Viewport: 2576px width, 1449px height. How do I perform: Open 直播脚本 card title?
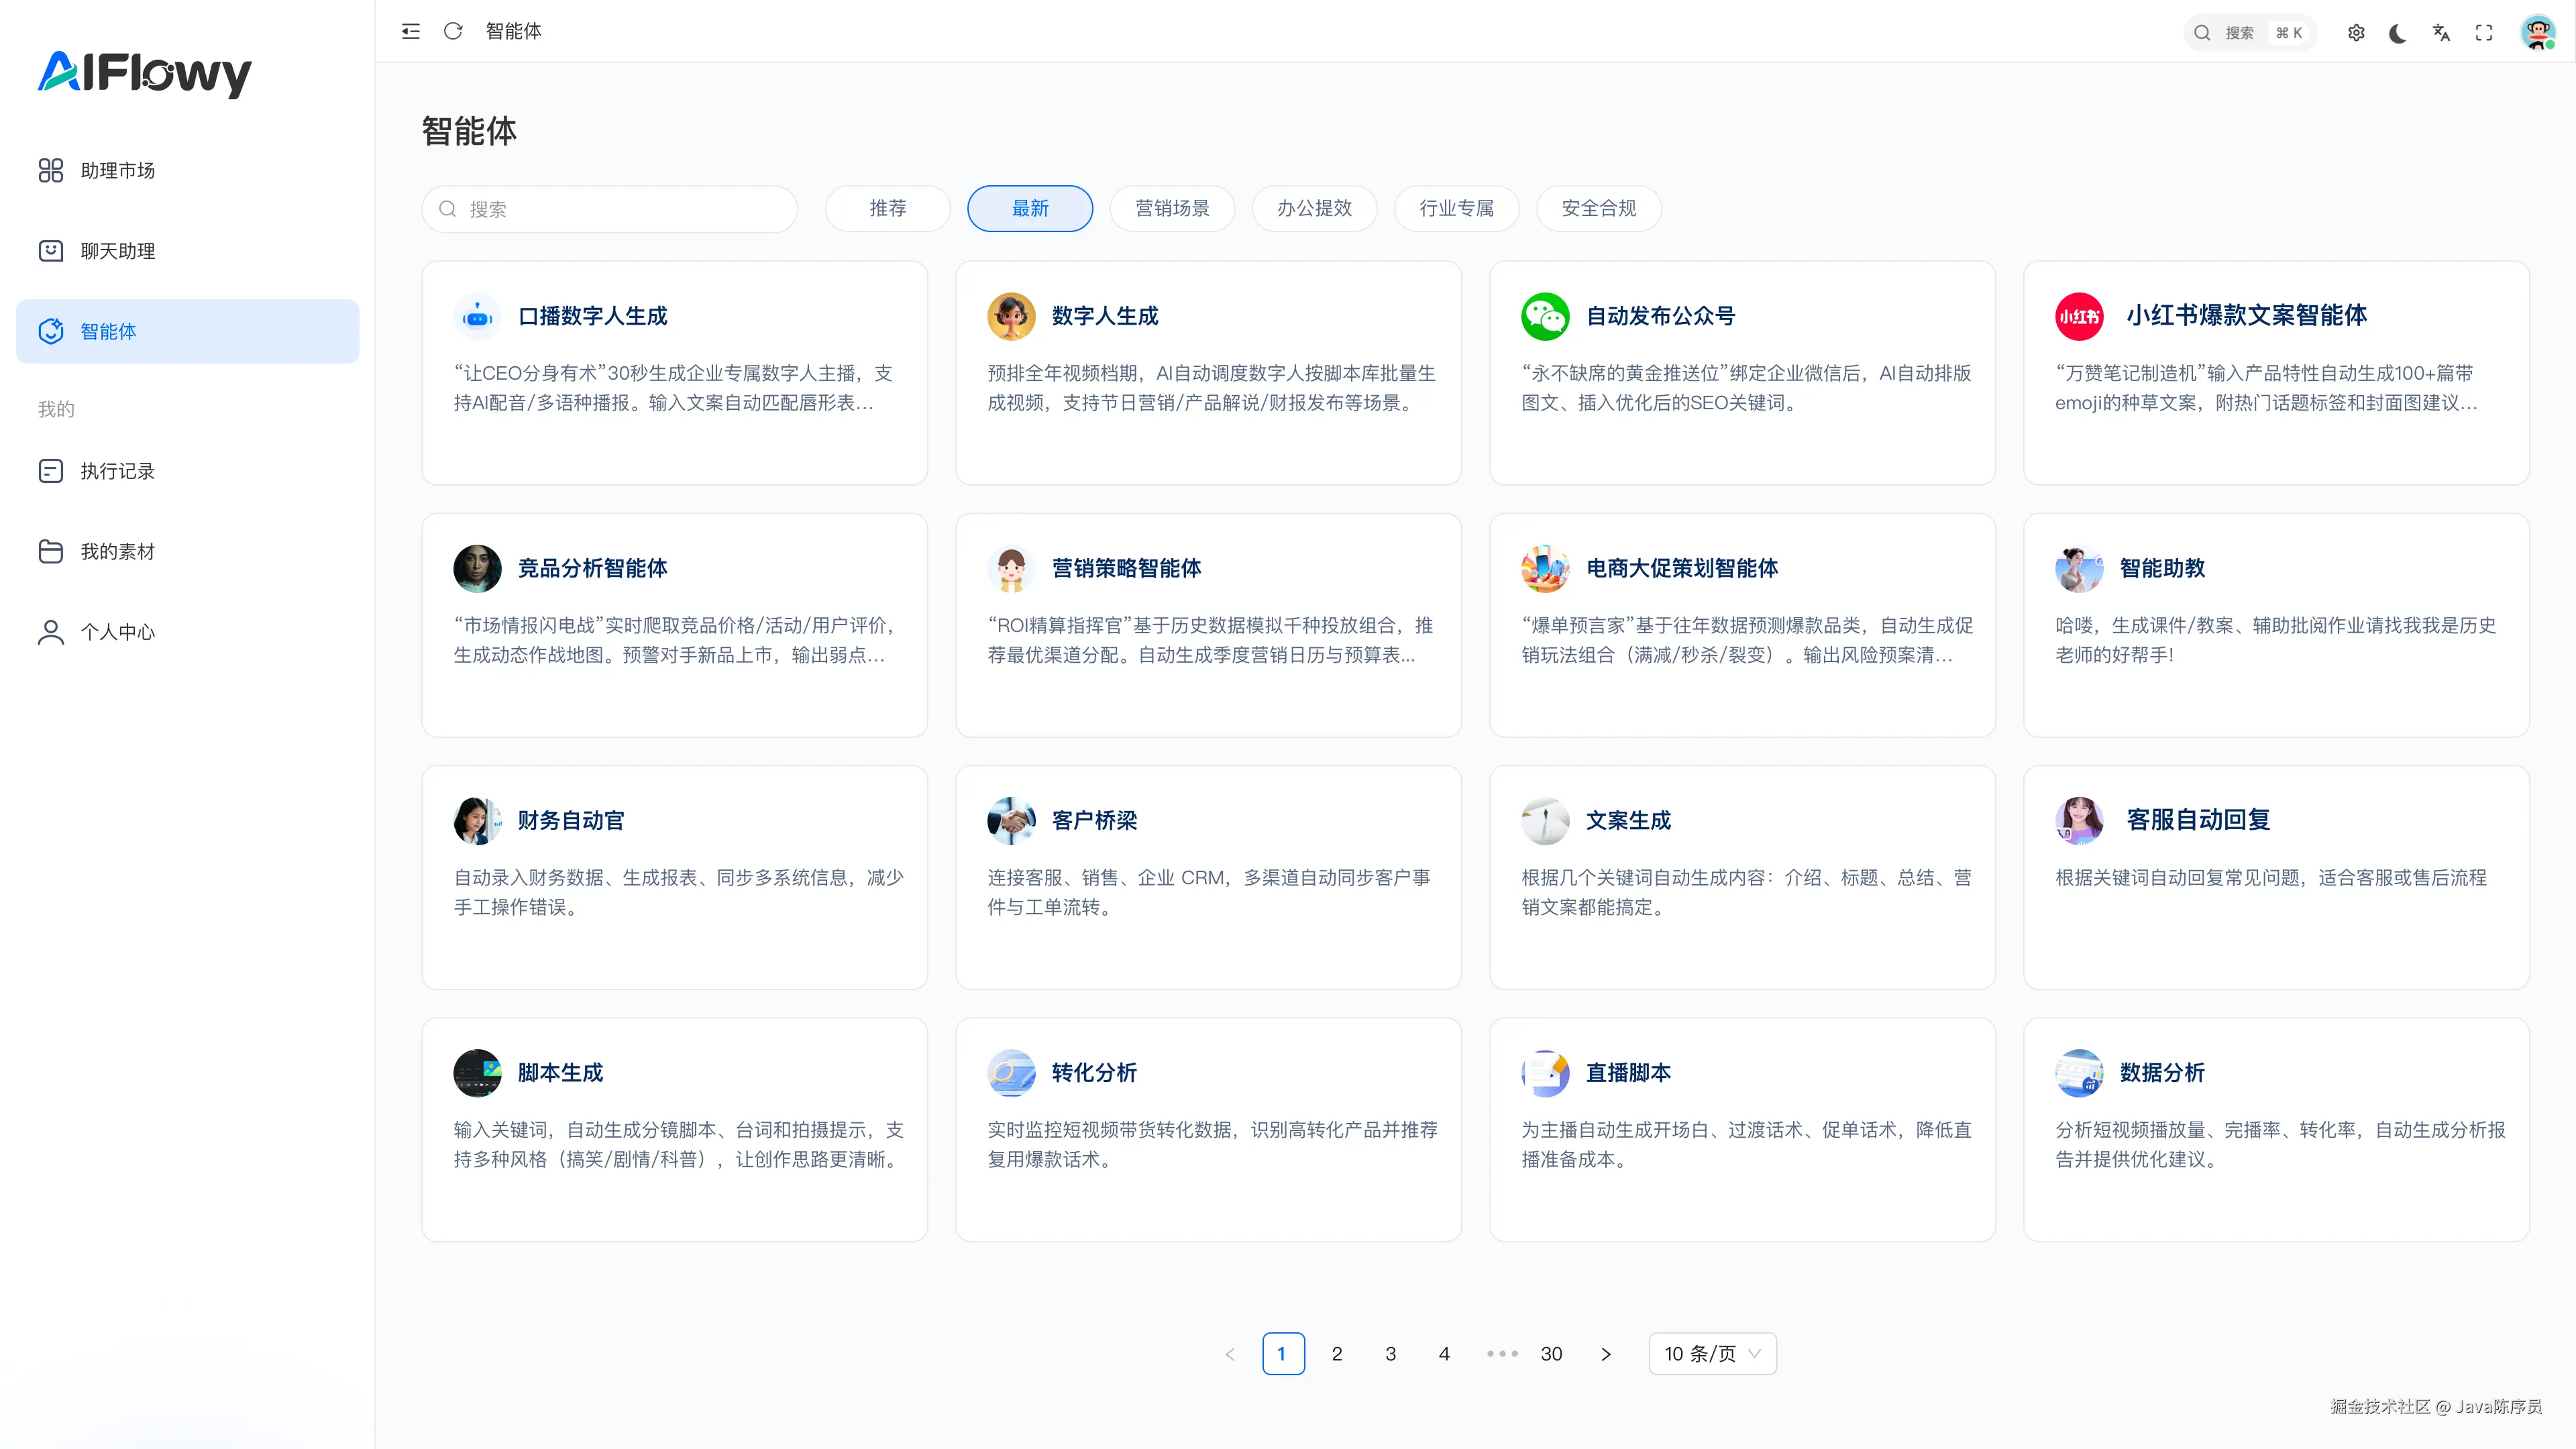pyautogui.click(x=1628, y=1073)
